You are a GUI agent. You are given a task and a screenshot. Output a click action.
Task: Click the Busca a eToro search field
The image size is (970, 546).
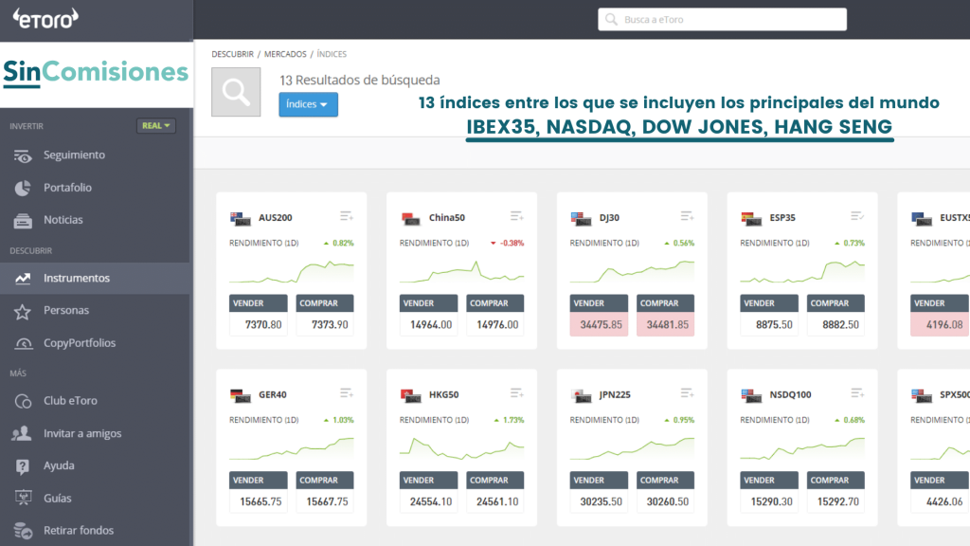(x=722, y=19)
